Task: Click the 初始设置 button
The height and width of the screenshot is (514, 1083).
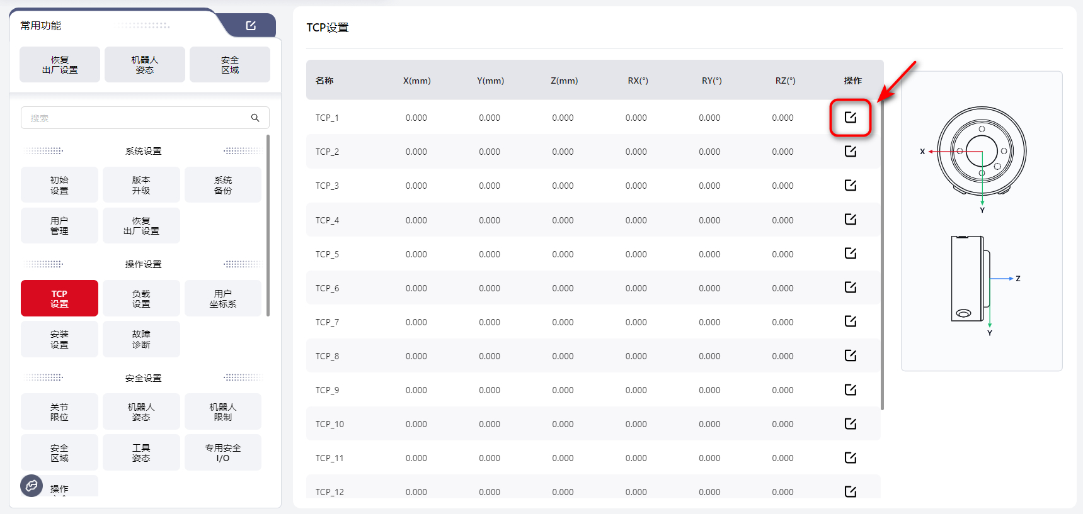Action: tap(59, 185)
